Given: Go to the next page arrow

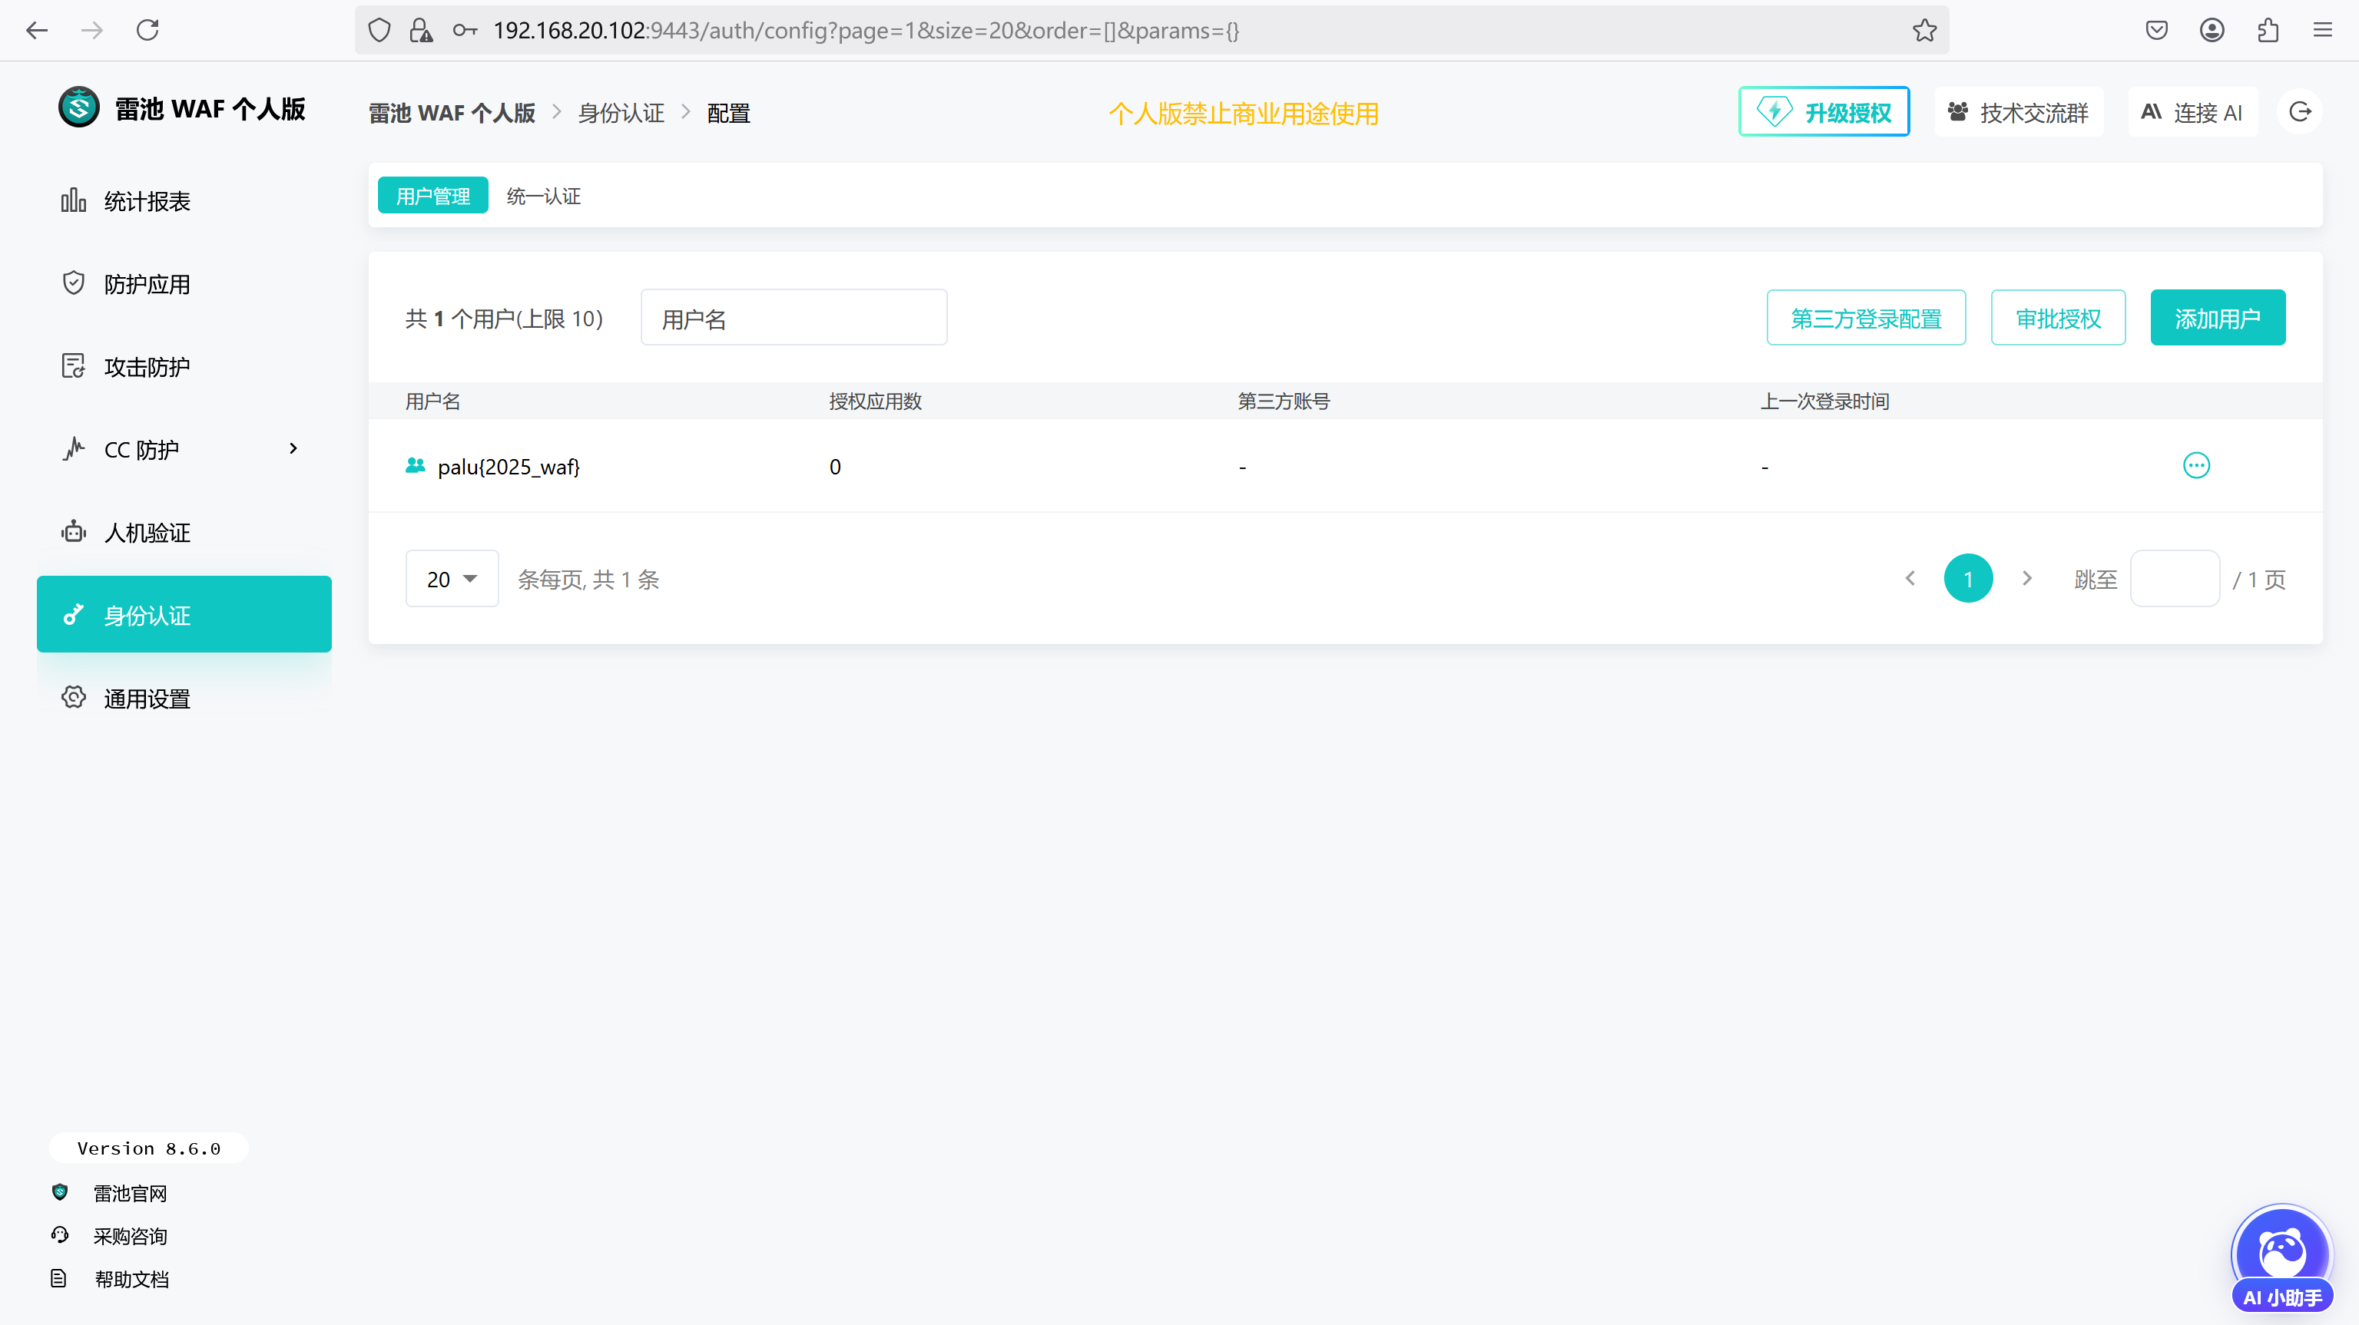Looking at the screenshot, I should point(2026,578).
